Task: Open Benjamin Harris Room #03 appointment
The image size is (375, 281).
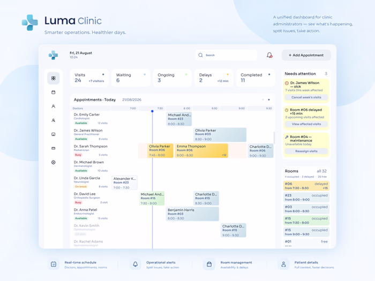Action: coord(192,214)
